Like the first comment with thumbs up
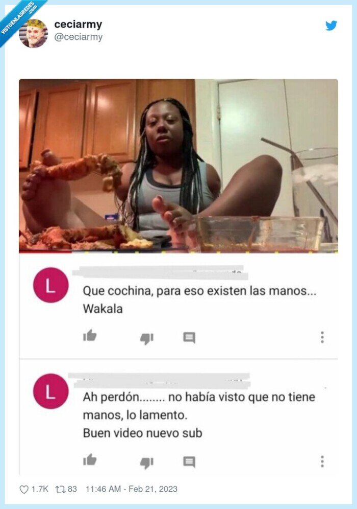The width and height of the screenshot is (357, 509). pos(90,336)
